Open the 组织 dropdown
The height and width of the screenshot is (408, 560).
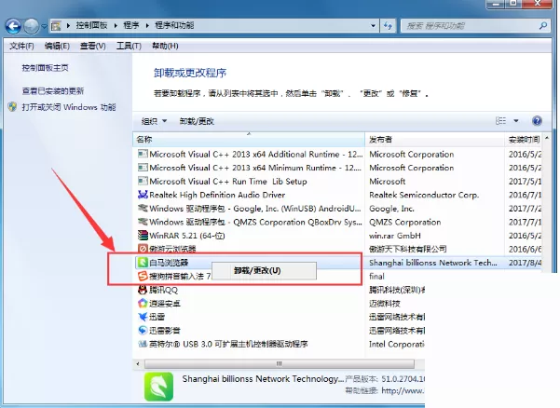tap(154, 121)
